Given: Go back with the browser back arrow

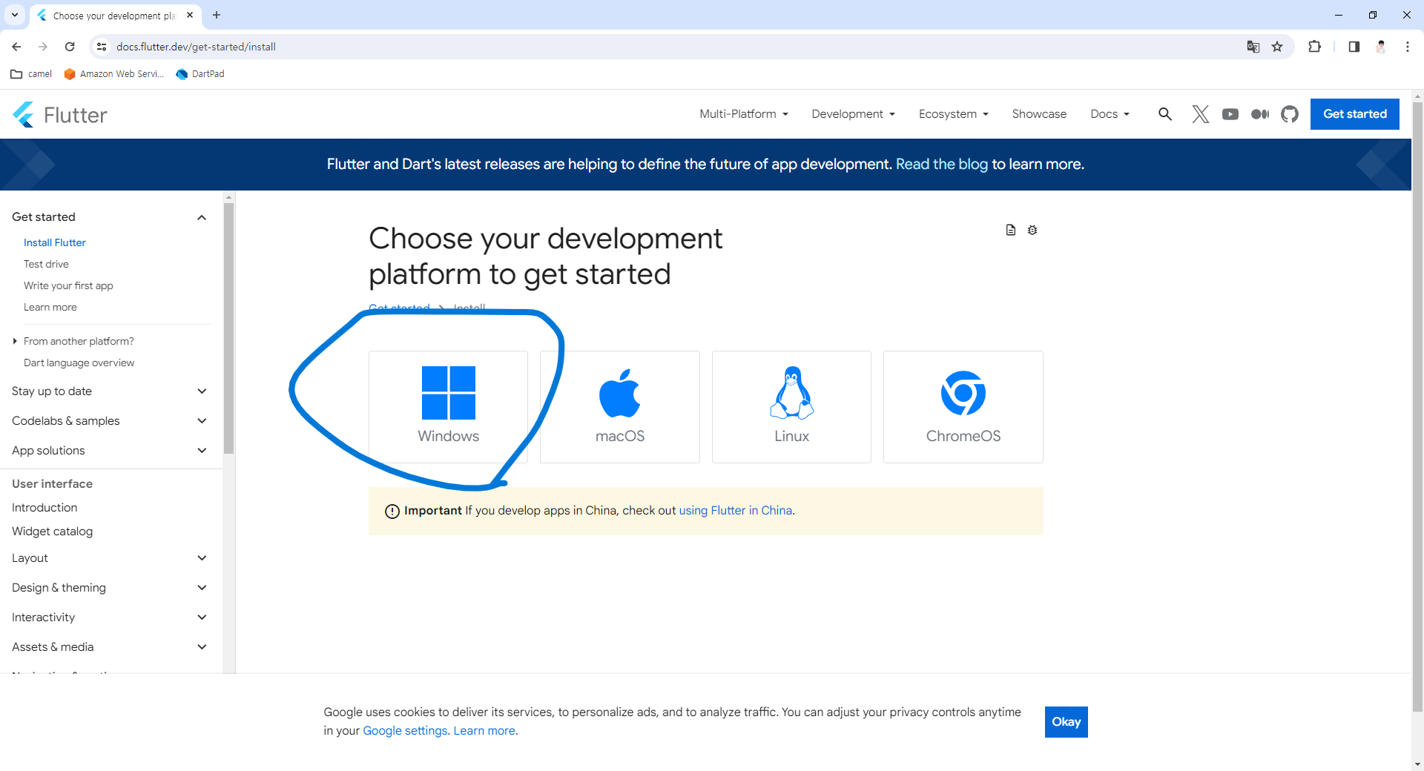Looking at the screenshot, I should [16, 47].
